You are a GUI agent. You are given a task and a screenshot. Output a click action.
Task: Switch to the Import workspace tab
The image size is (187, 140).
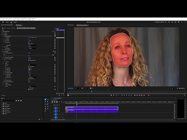pos(7,22)
